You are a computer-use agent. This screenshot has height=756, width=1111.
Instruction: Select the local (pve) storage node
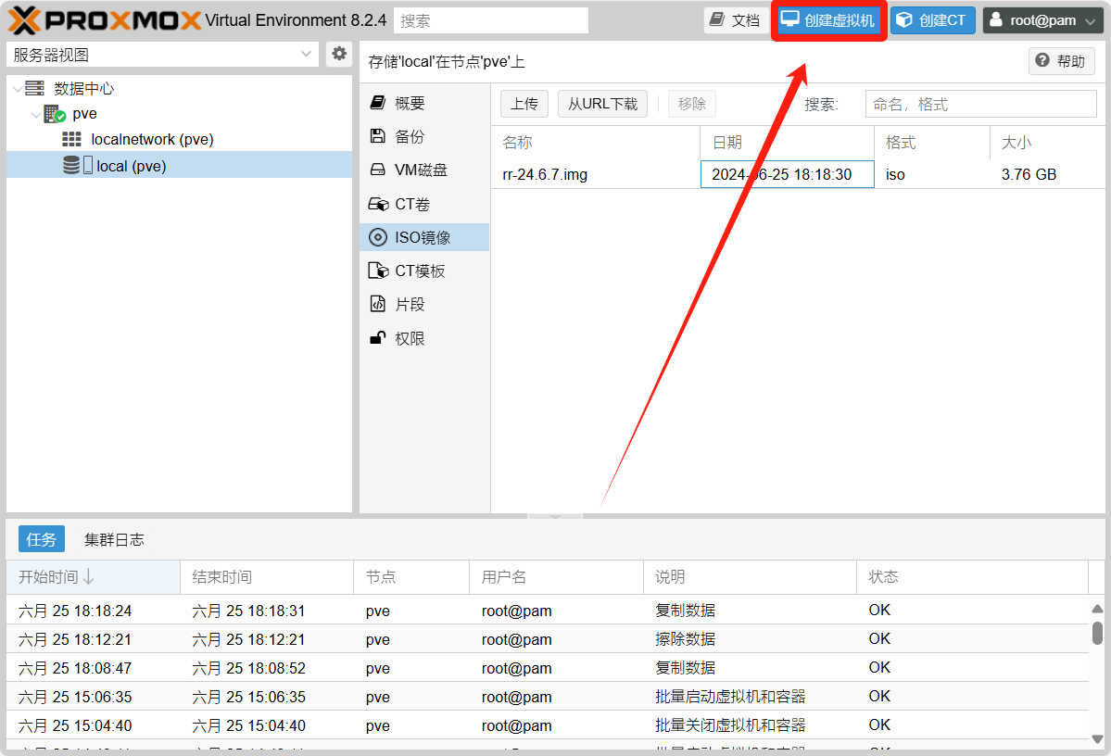coord(131,166)
